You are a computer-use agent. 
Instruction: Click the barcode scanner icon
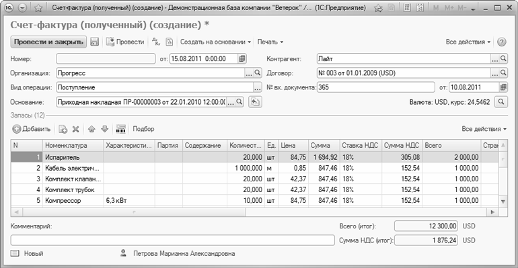120,129
